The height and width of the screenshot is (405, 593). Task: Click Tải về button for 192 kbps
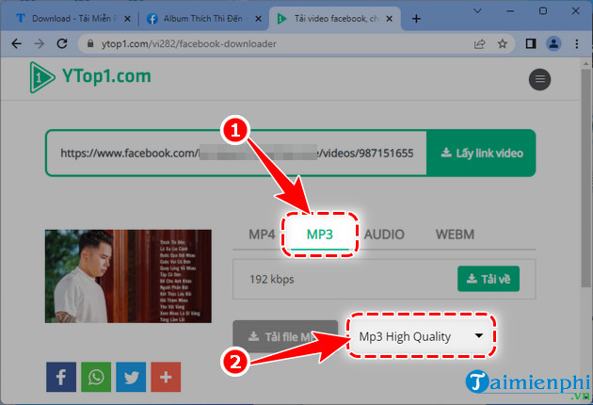point(489,279)
